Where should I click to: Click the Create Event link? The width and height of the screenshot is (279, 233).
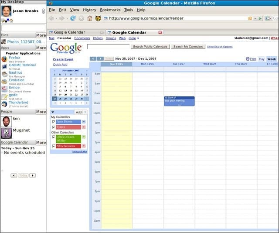tap(63, 59)
